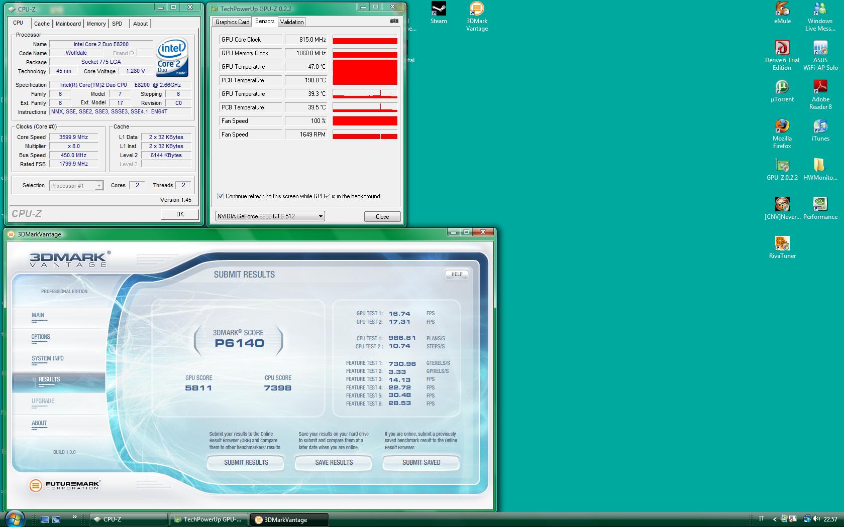Toggle Continue refreshing GPU-Z in background checkbox

(x=221, y=196)
